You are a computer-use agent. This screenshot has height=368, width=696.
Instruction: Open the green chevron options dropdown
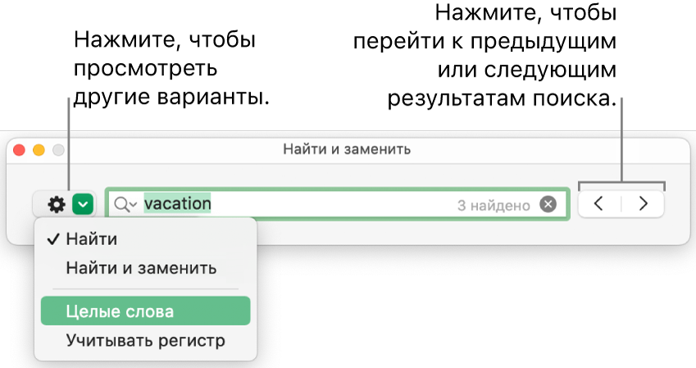click(84, 205)
